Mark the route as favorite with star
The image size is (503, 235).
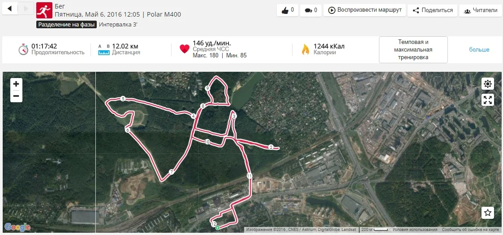pyautogui.click(x=488, y=213)
